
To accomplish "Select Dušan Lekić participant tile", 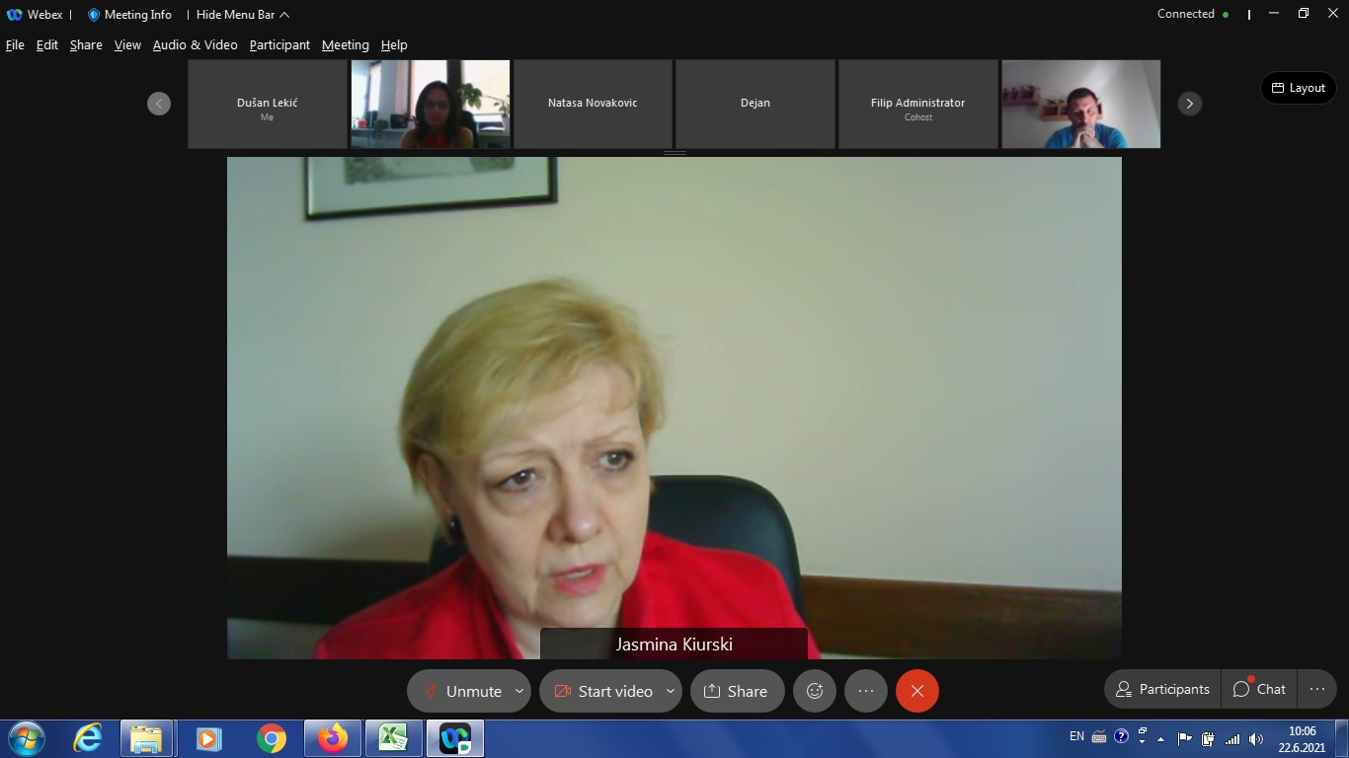I will point(267,104).
